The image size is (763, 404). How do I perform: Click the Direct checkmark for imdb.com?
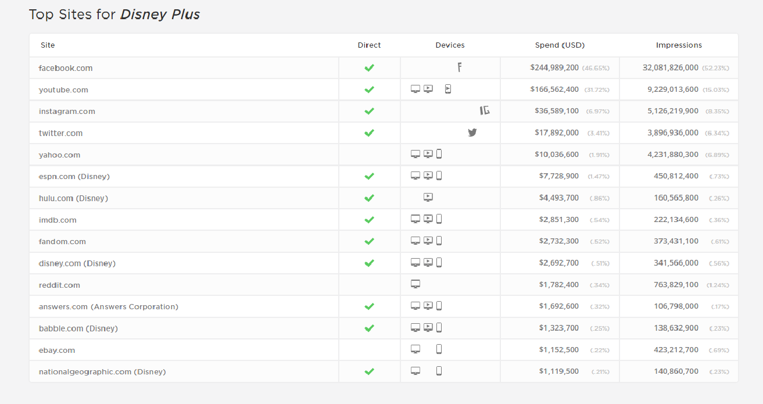pyautogui.click(x=369, y=220)
